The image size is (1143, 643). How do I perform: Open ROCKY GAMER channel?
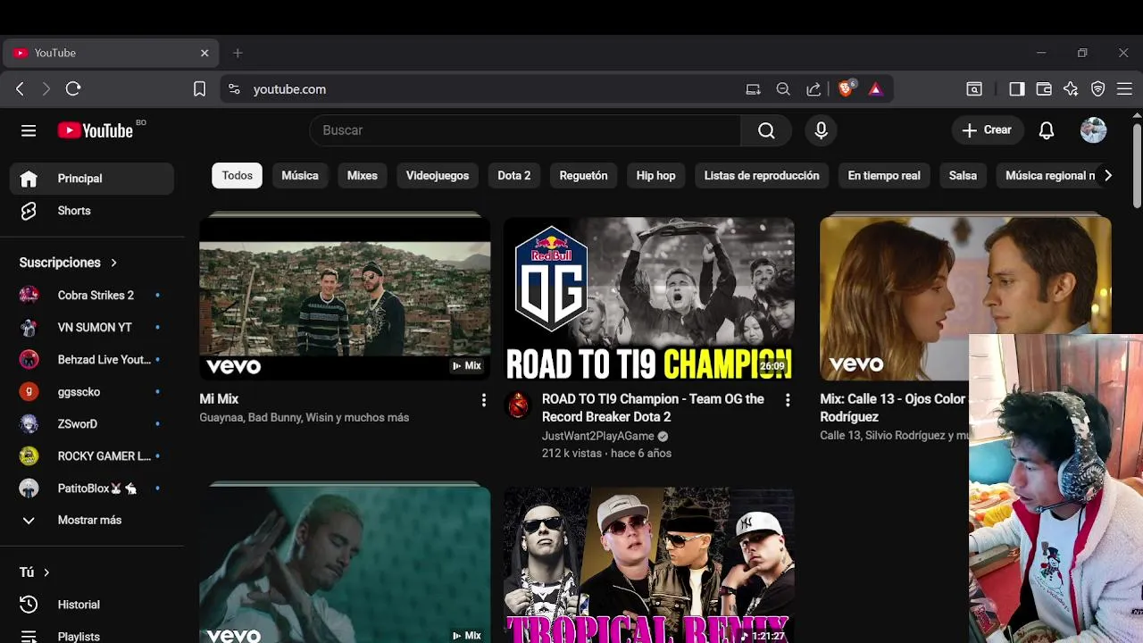pyautogui.click(x=92, y=455)
